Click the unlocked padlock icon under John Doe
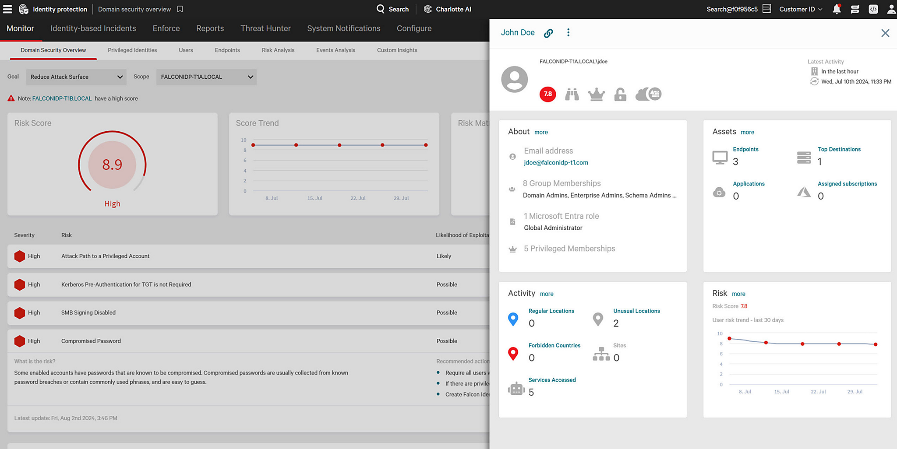The height and width of the screenshot is (449, 897). [x=620, y=94]
